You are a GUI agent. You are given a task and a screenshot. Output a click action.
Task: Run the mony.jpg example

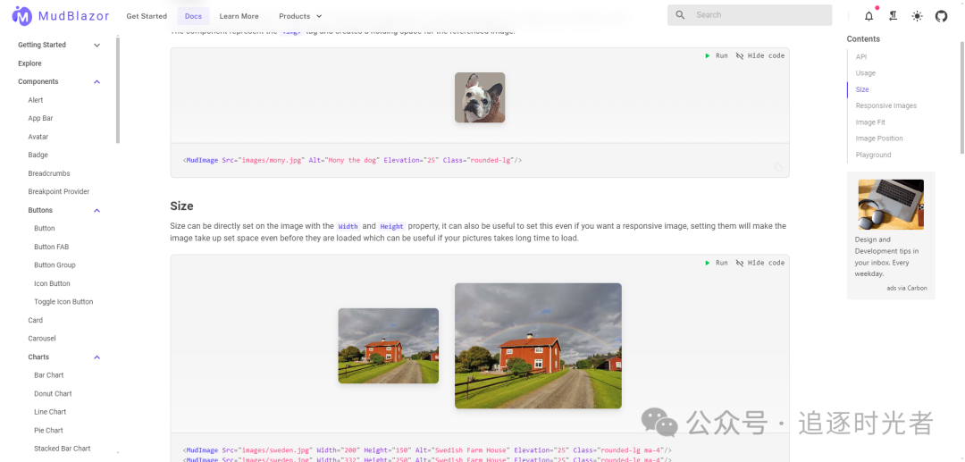pyautogui.click(x=717, y=55)
